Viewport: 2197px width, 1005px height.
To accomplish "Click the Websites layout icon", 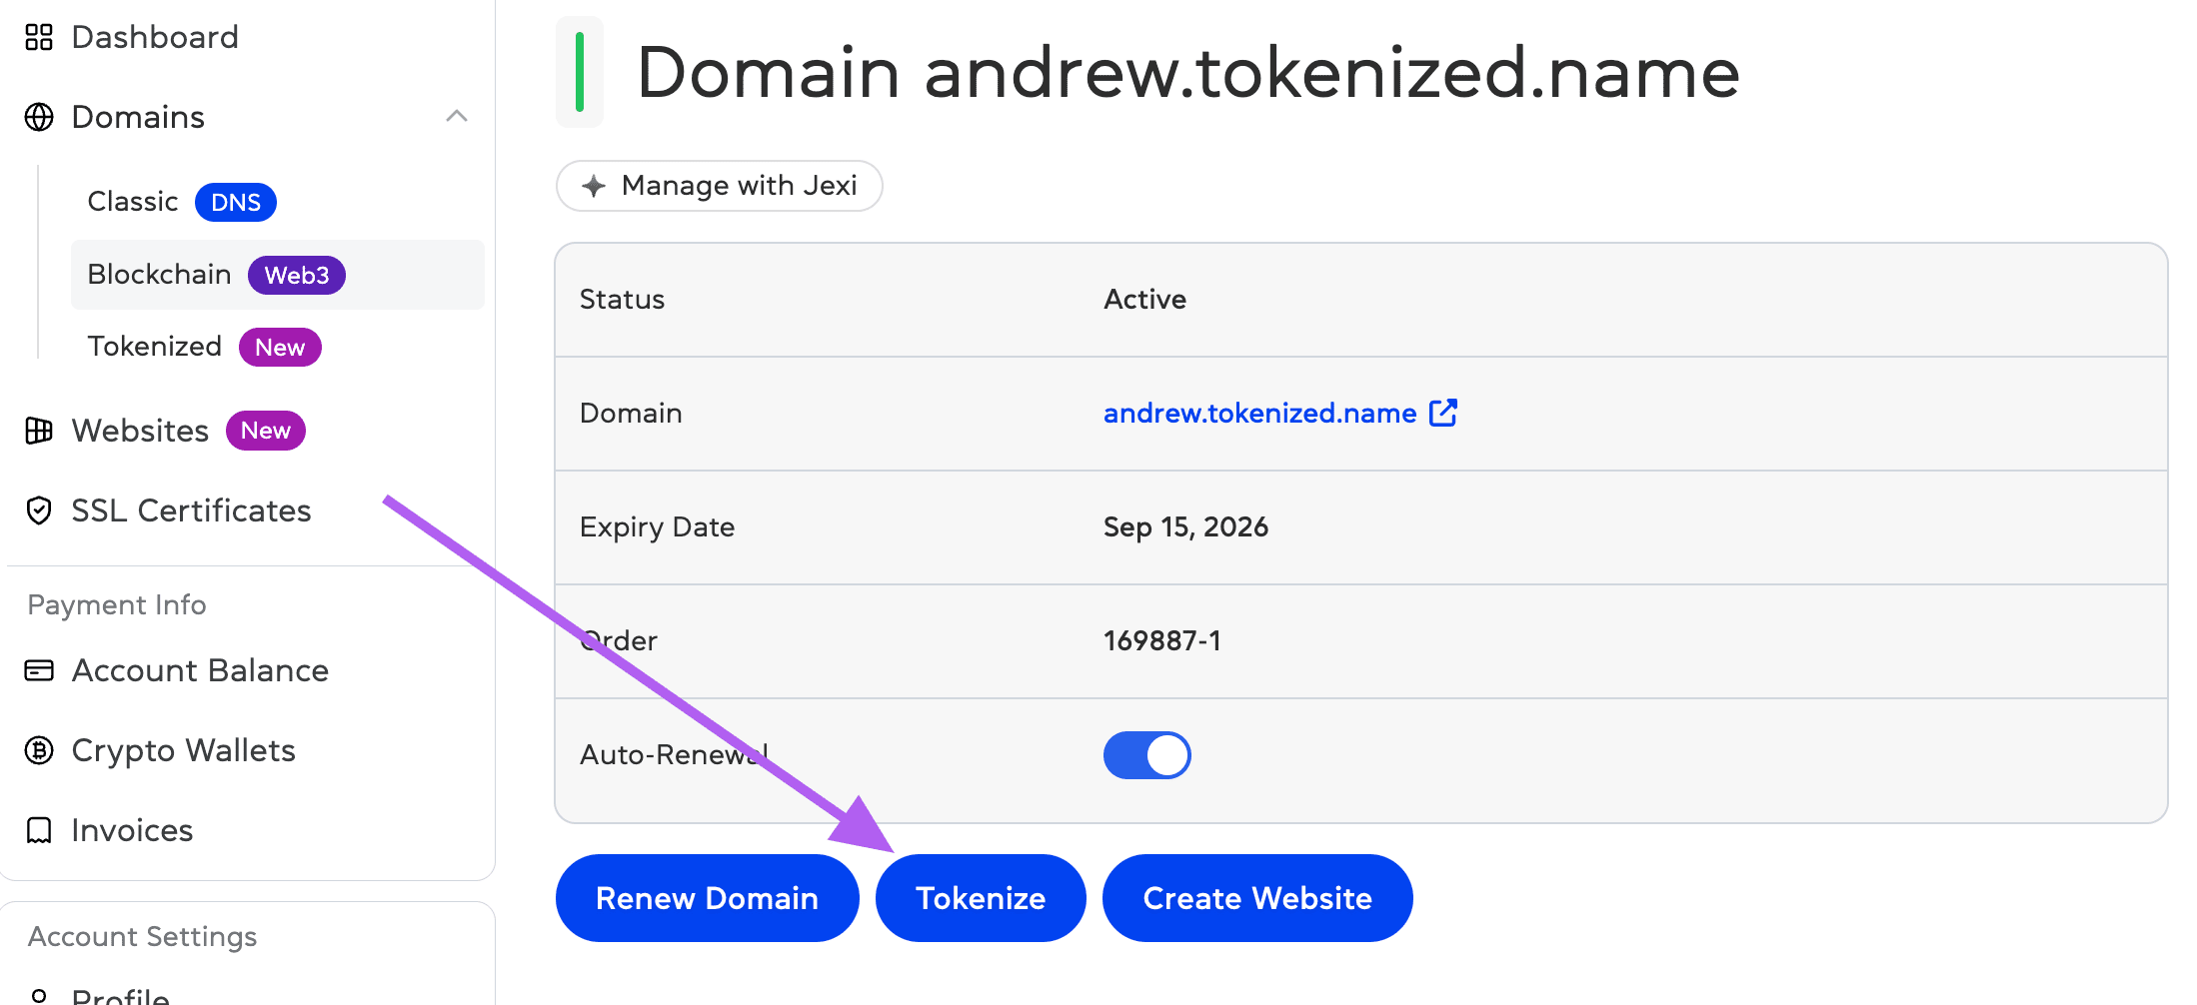I will (x=39, y=431).
